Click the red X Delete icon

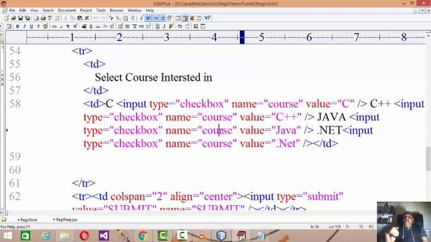point(87,18)
